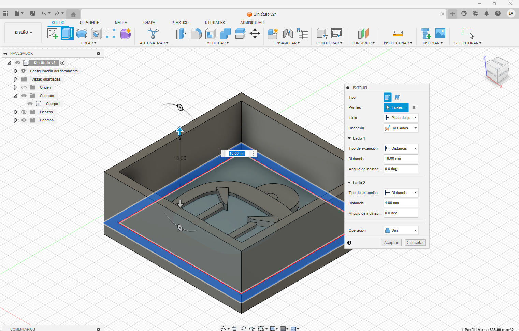Switch to the MALLA tab
The height and width of the screenshot is (331, 519).
tap(121, 23)
